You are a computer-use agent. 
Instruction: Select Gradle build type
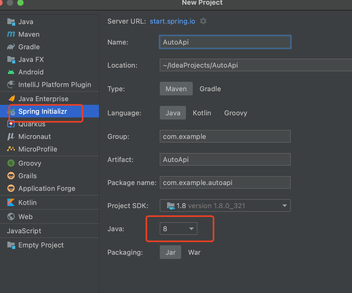tap(210, 89)
